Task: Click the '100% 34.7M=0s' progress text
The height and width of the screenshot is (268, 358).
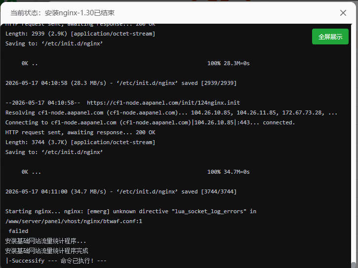Action: click(228, 172)
